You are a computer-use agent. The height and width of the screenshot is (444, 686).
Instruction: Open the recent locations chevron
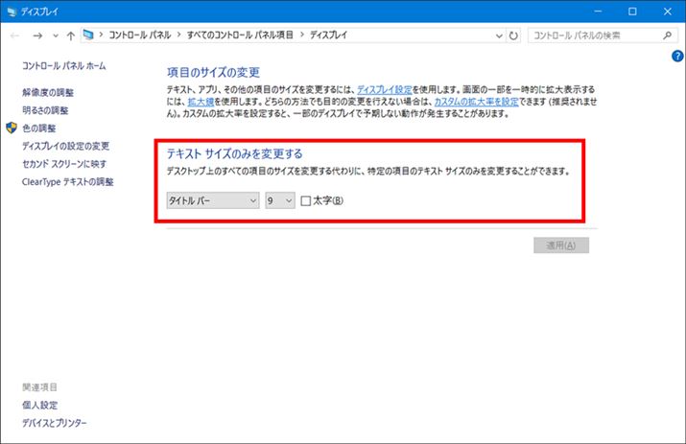coord(56,35)
